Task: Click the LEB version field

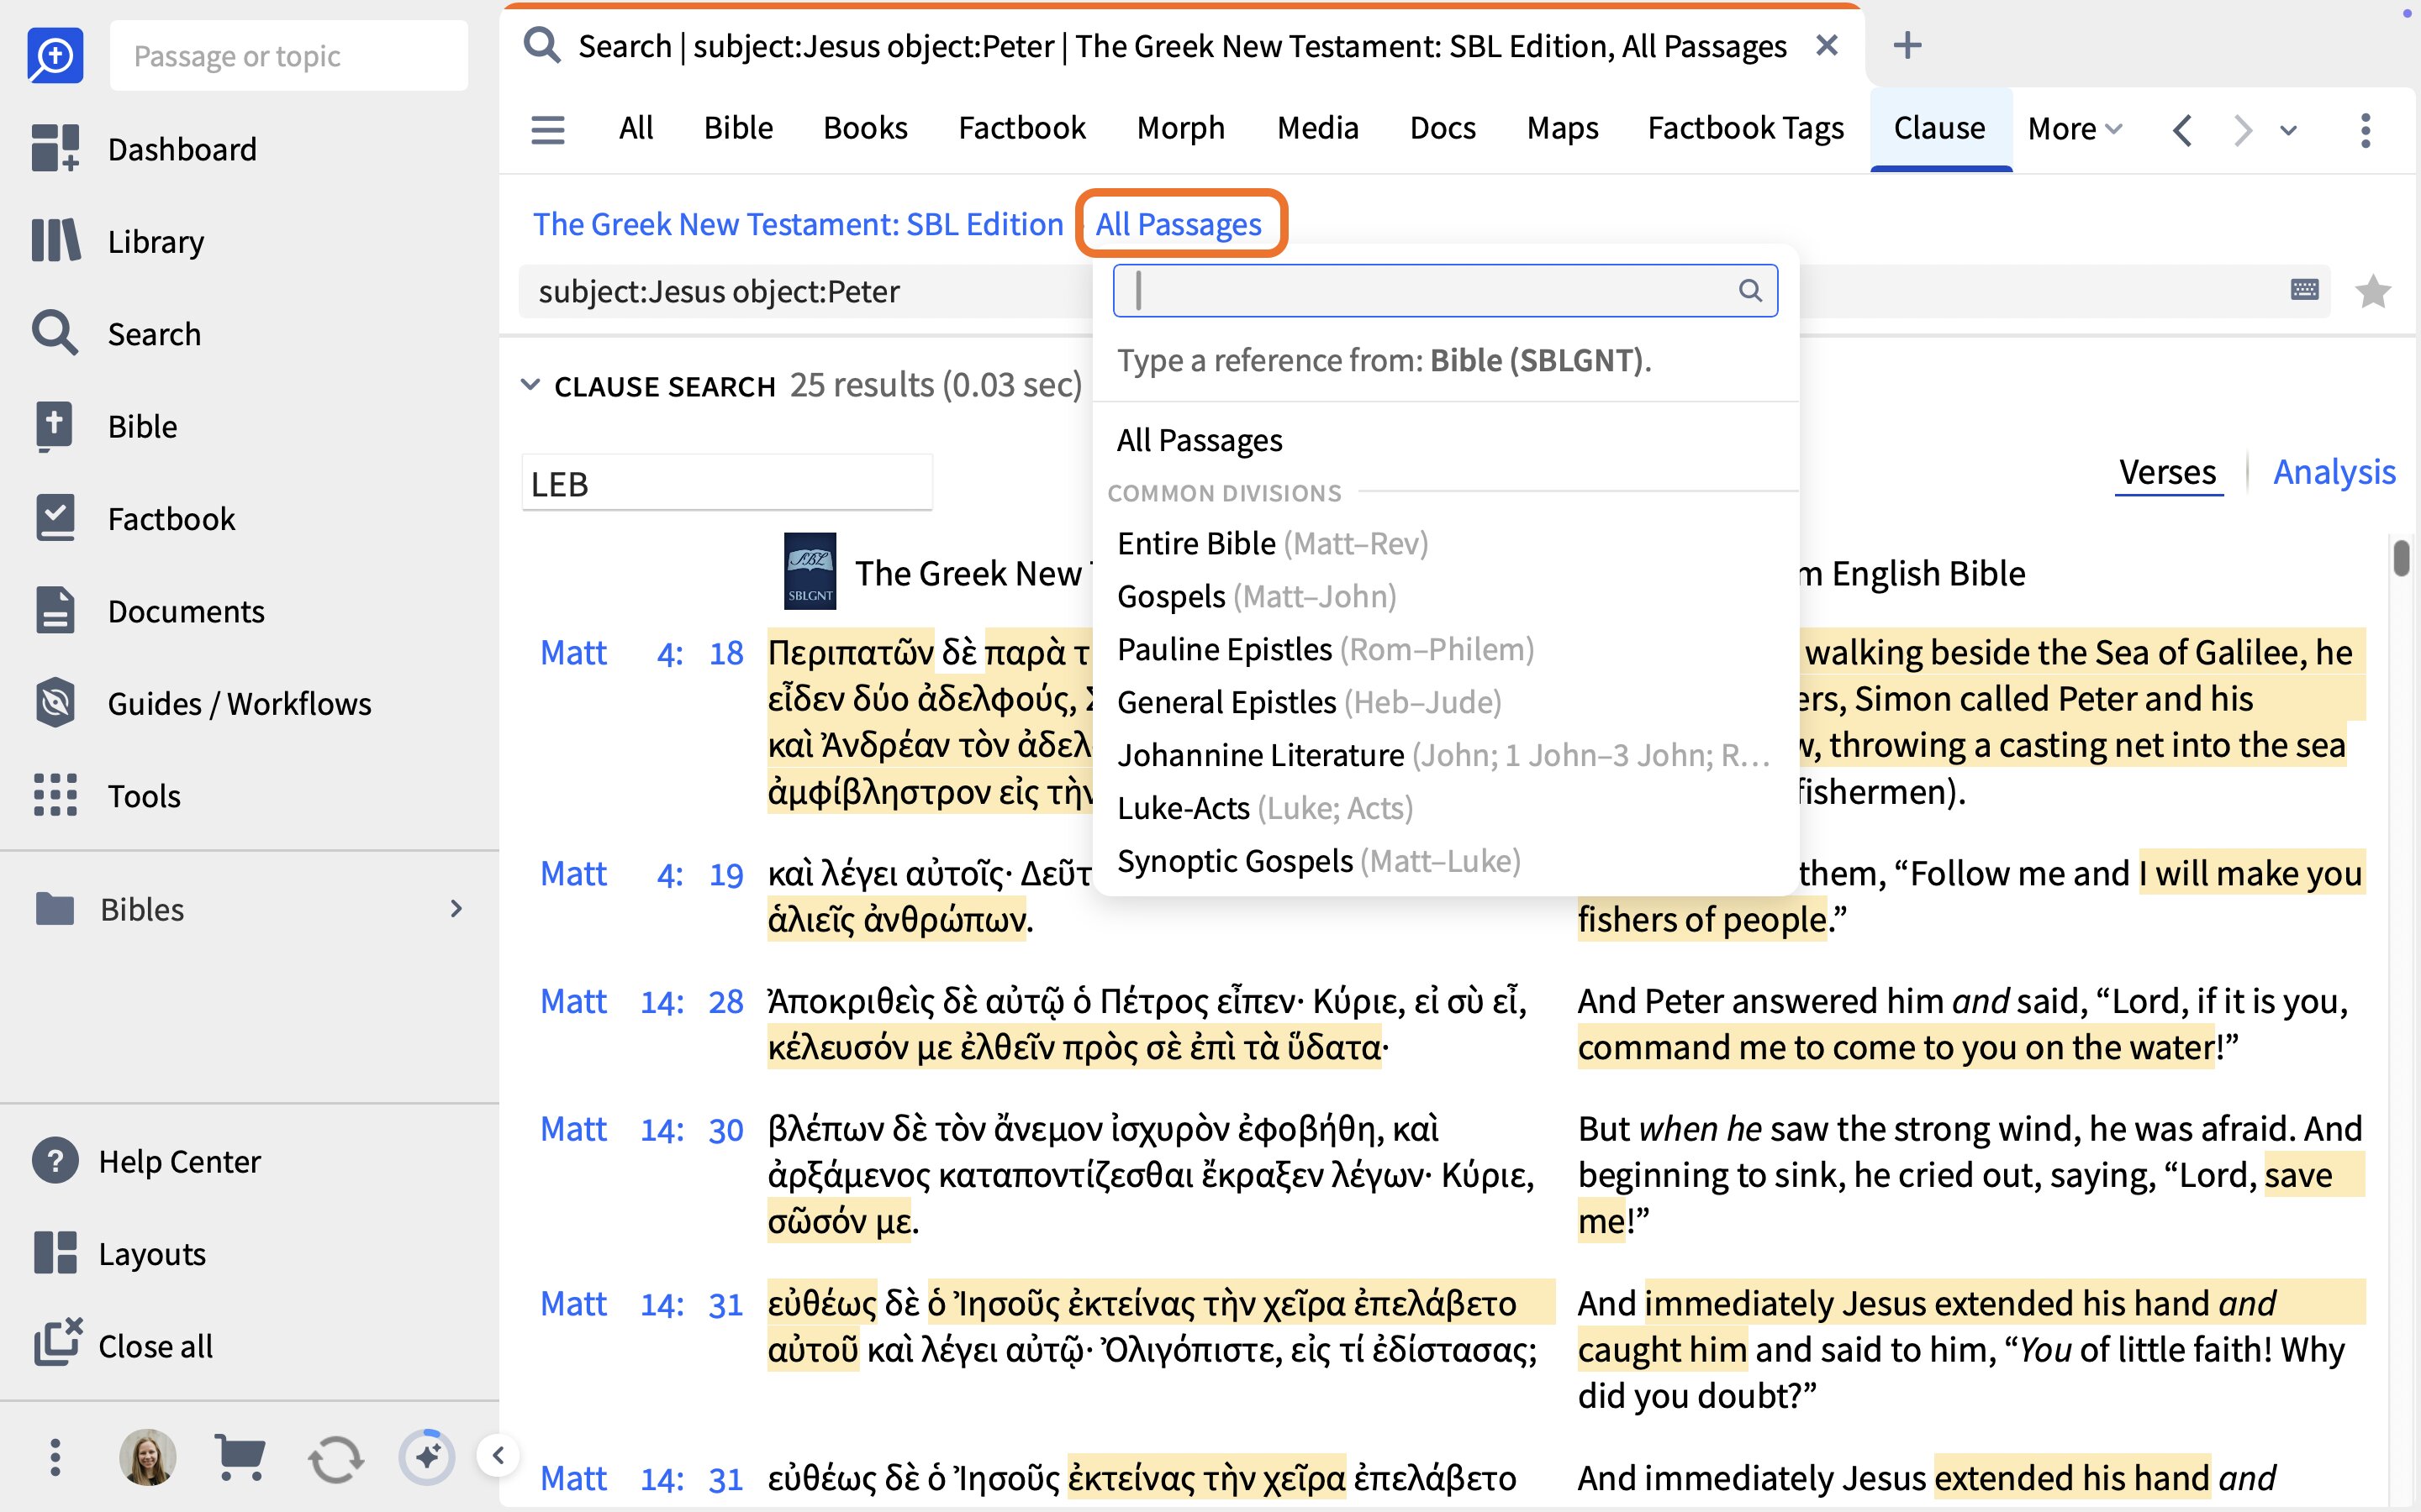Action: [727, 484]
